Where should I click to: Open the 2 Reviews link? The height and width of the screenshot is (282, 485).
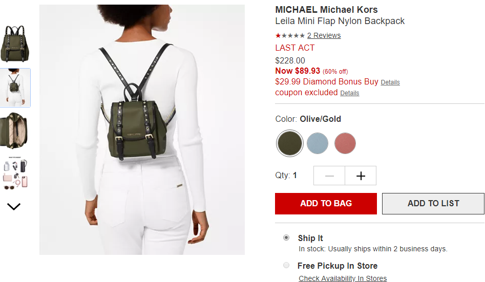[324, 35]
